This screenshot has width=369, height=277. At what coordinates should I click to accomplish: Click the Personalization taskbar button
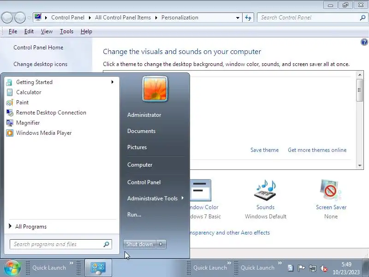click(x=98, y=268)
